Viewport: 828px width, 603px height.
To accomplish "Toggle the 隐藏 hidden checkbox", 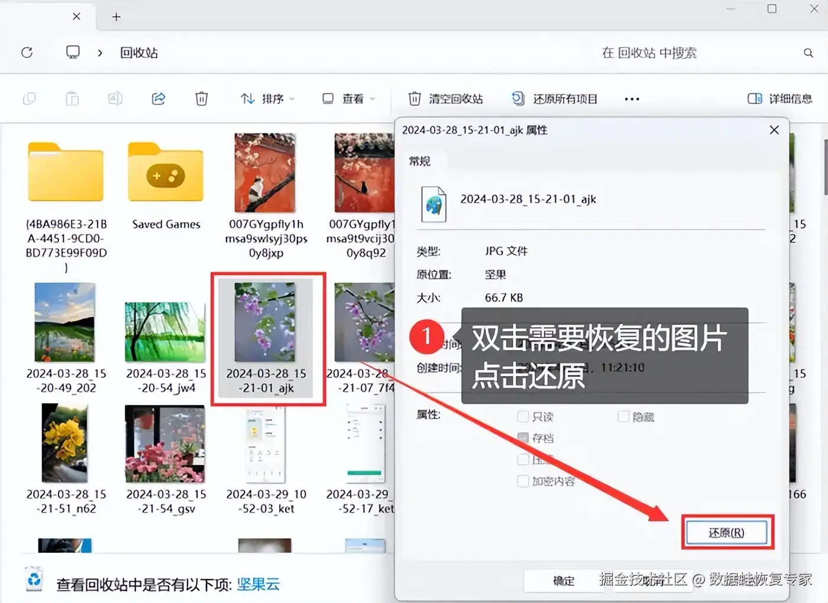I will tap(623, 417).
